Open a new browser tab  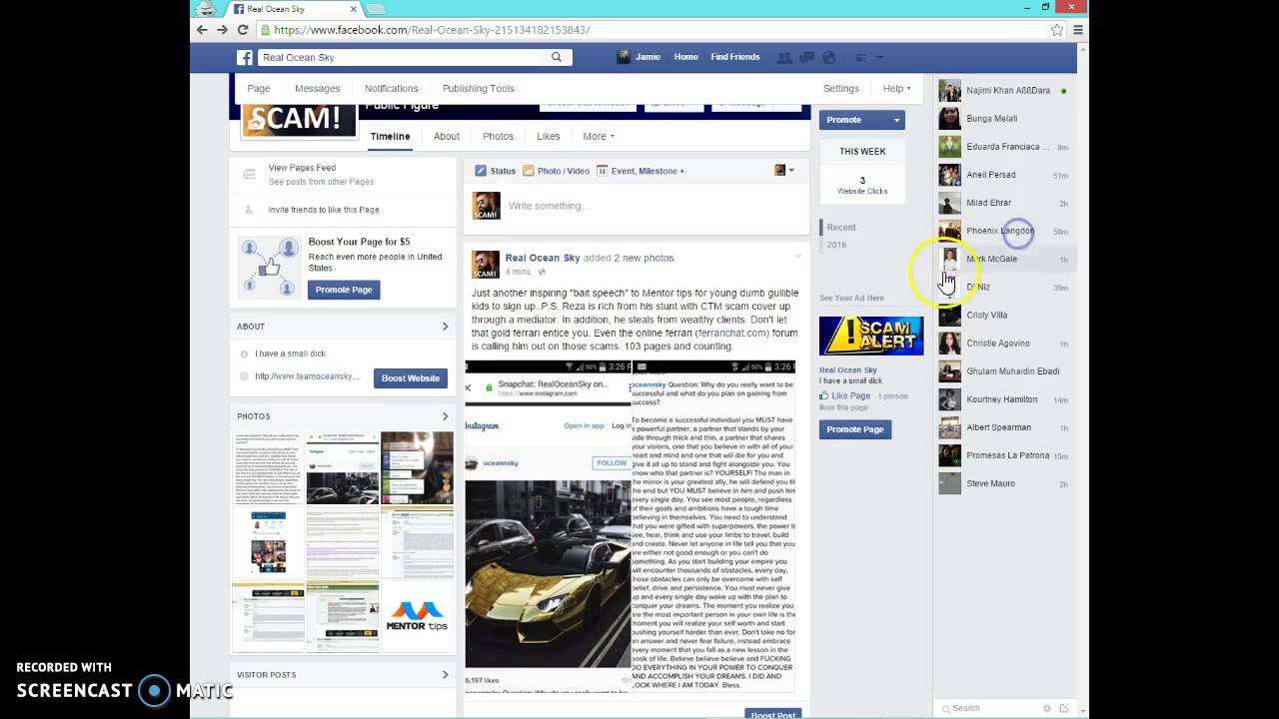[375, 9]
